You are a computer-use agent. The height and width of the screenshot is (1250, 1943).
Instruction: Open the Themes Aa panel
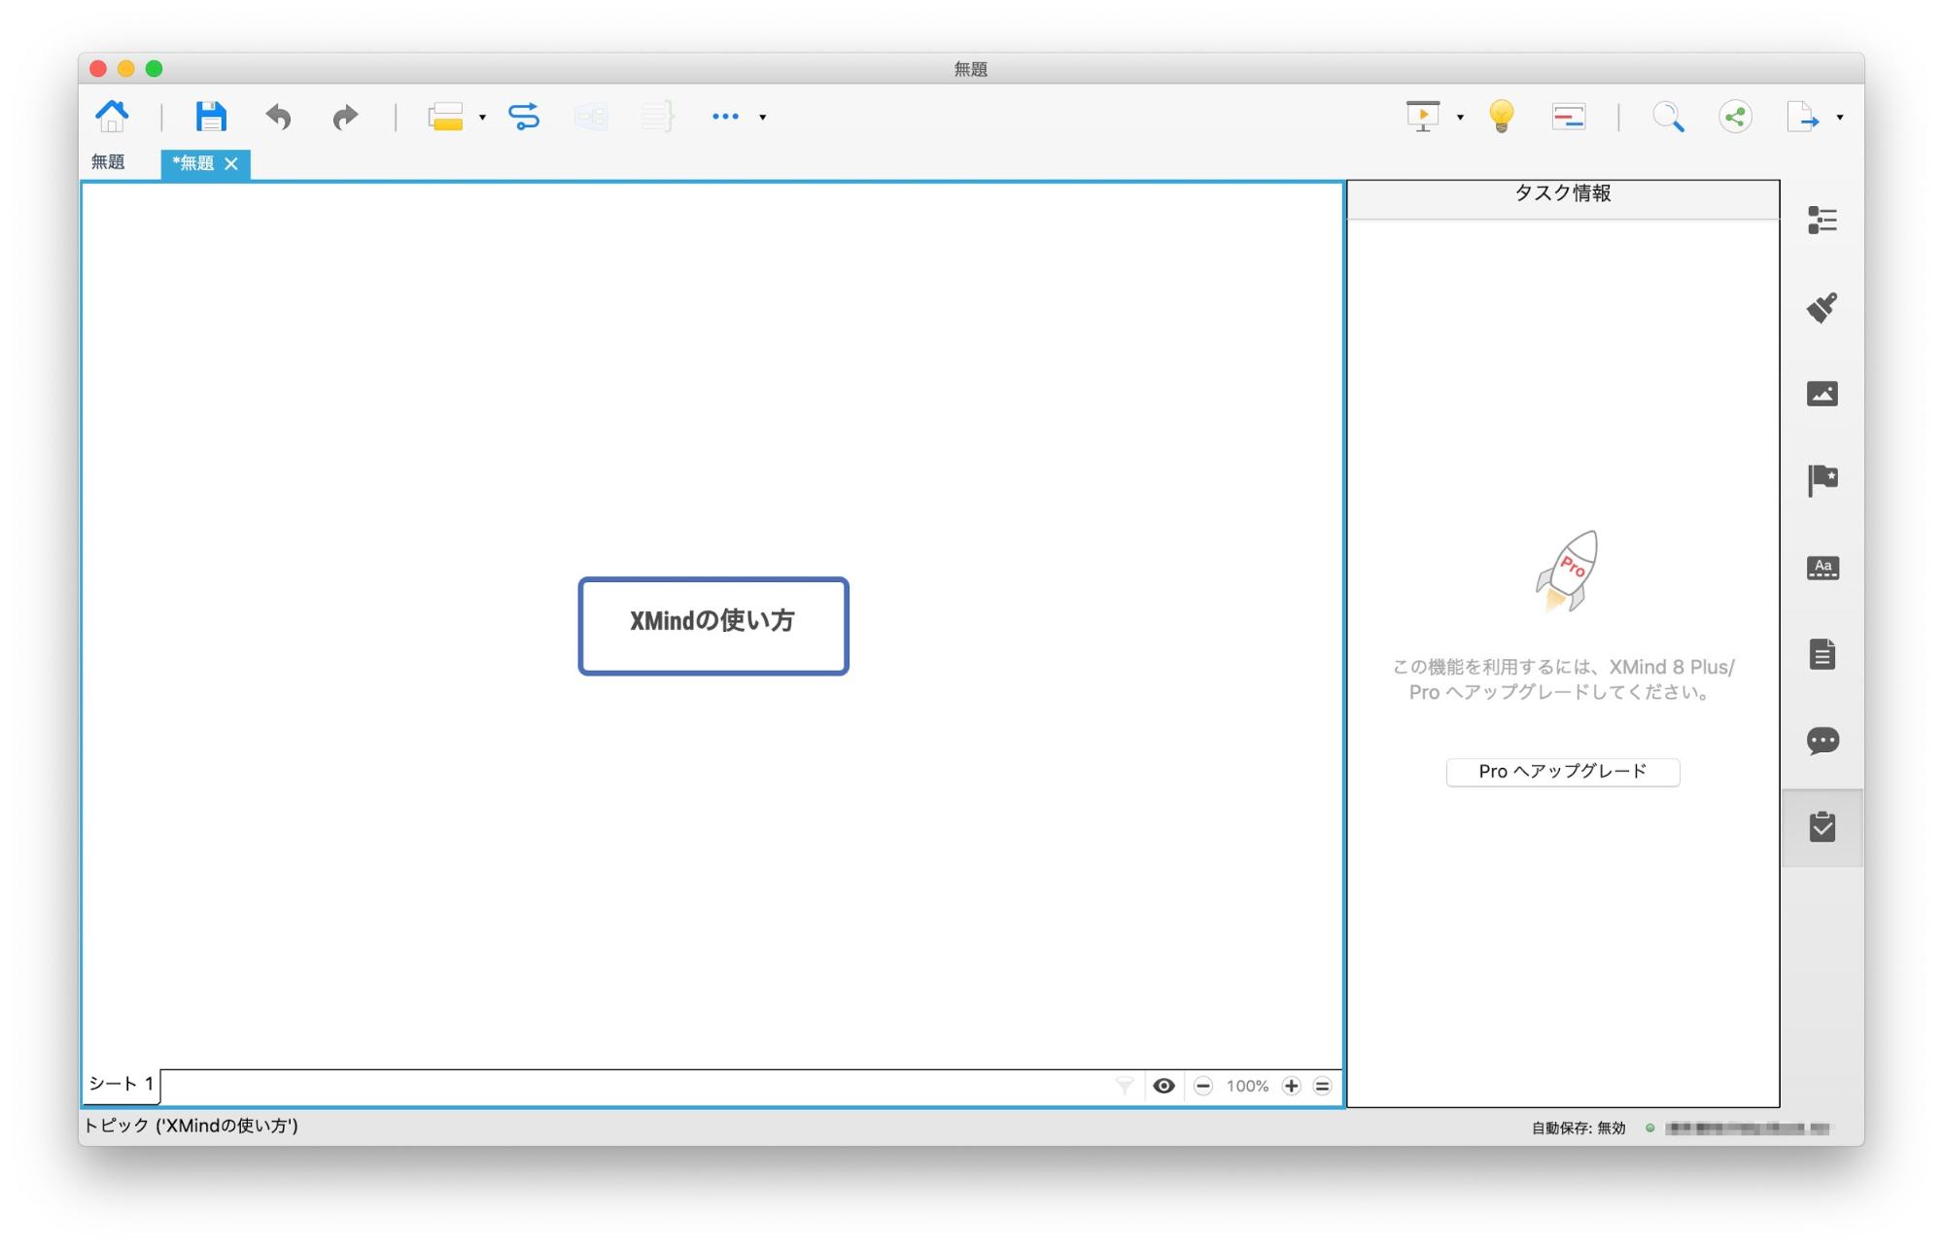pyautogui.click(x=1822, y=568)
